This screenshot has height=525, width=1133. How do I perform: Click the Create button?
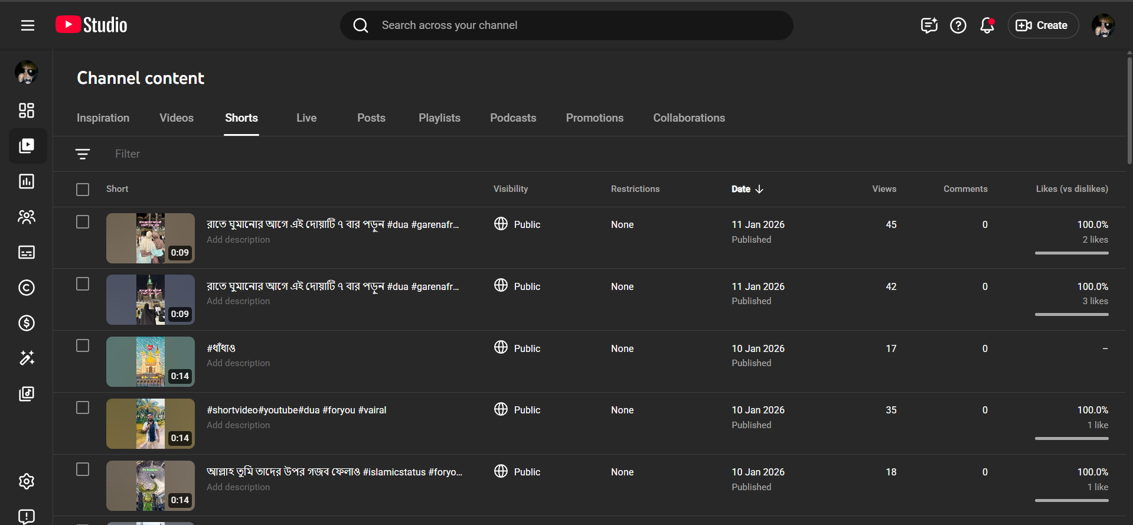pos(1043,25)
